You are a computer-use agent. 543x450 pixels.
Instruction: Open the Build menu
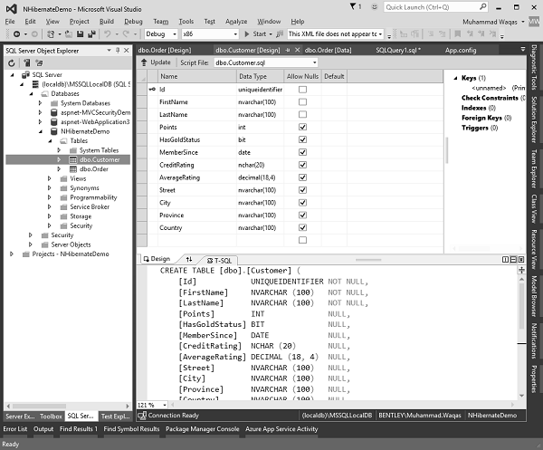click(x=107, y=22)
